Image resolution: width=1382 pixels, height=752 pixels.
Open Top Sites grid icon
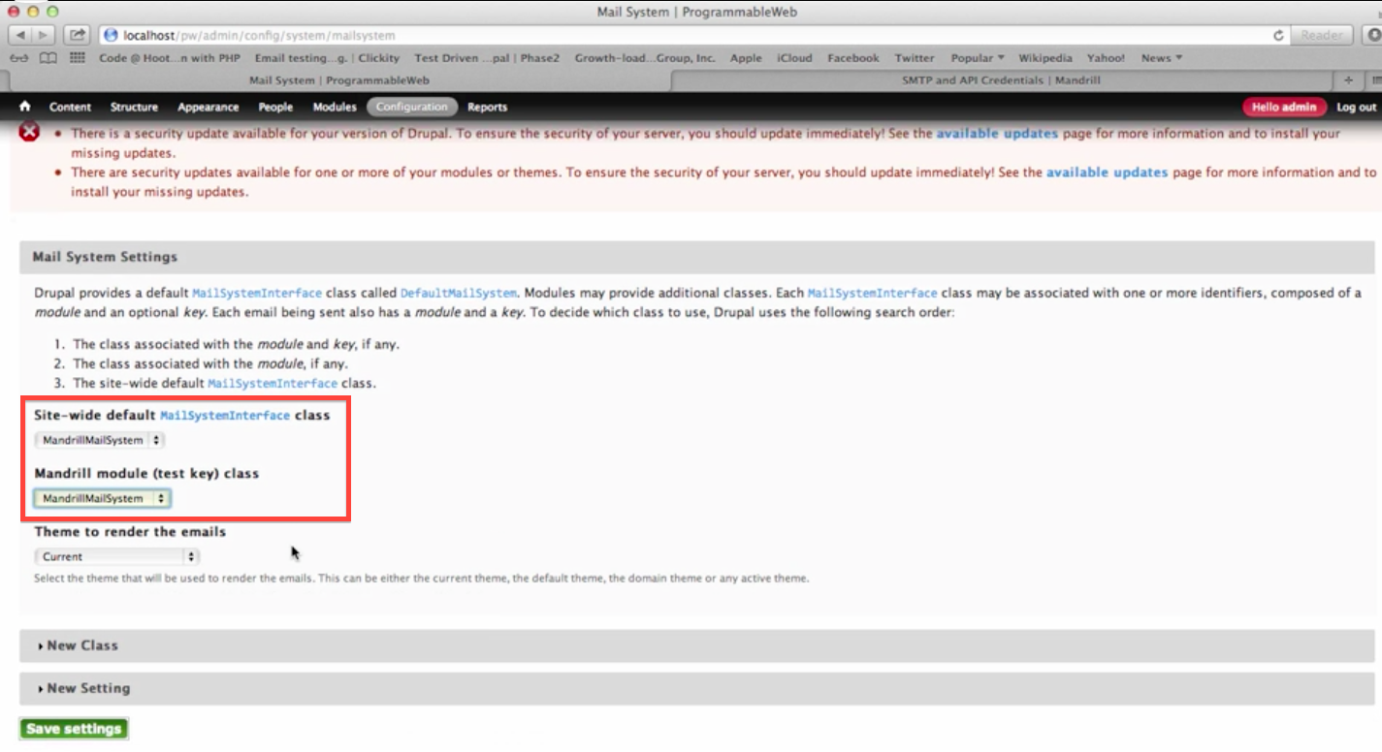click(x=80, y=58)
